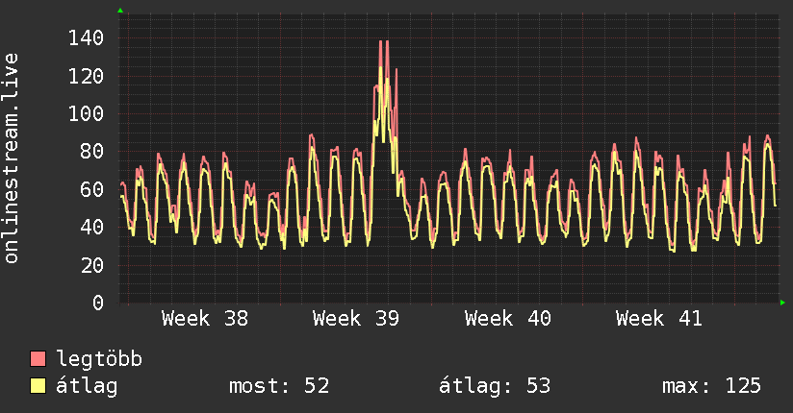Click the átlag legend label
The width and height of the screenshot is (793, 413).
tap(87, 386)
